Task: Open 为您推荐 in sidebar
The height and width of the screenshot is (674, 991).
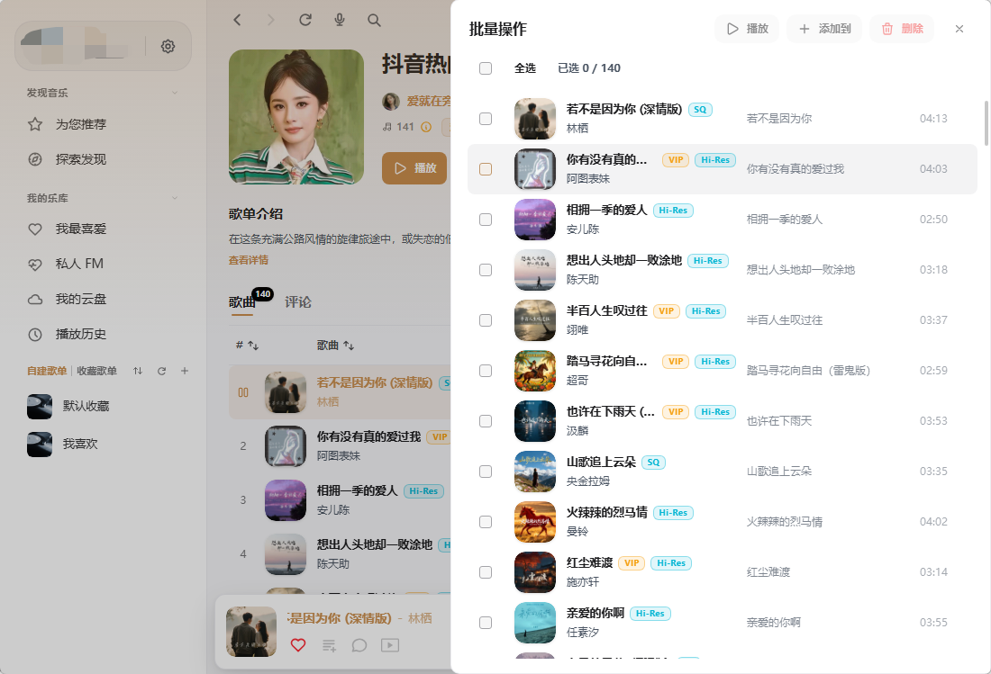Action: coord(80,124)
